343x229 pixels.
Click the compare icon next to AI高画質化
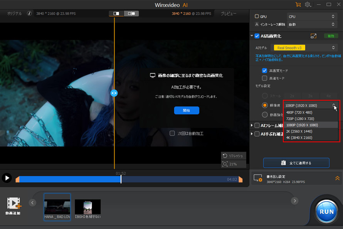click(313, 36)
